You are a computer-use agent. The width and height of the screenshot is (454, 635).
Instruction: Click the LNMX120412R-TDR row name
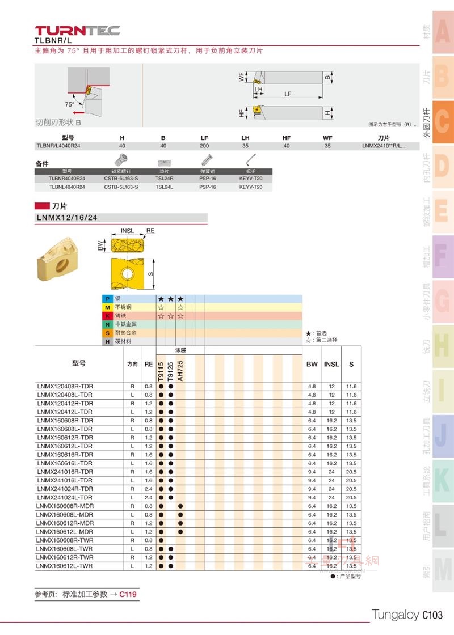pyautogui.click(x=65, y=403)
